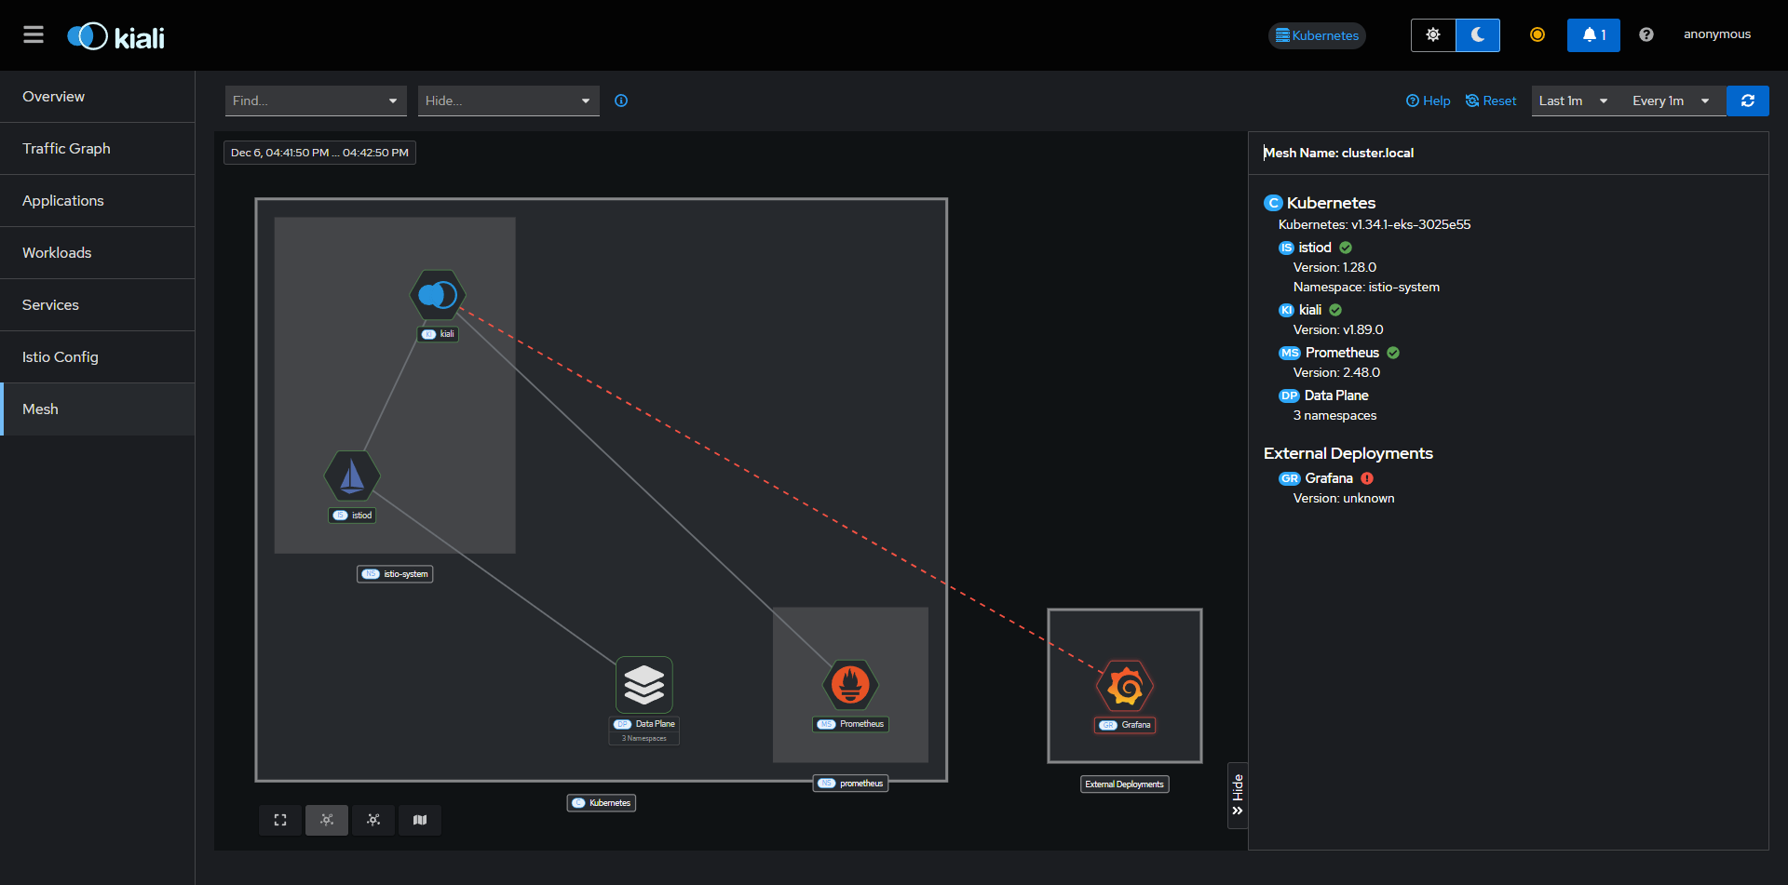Viewport: 1788px width, 885px height.
Task: Open the mini-map toggle icon below the graph
Action: coord(420,820)
